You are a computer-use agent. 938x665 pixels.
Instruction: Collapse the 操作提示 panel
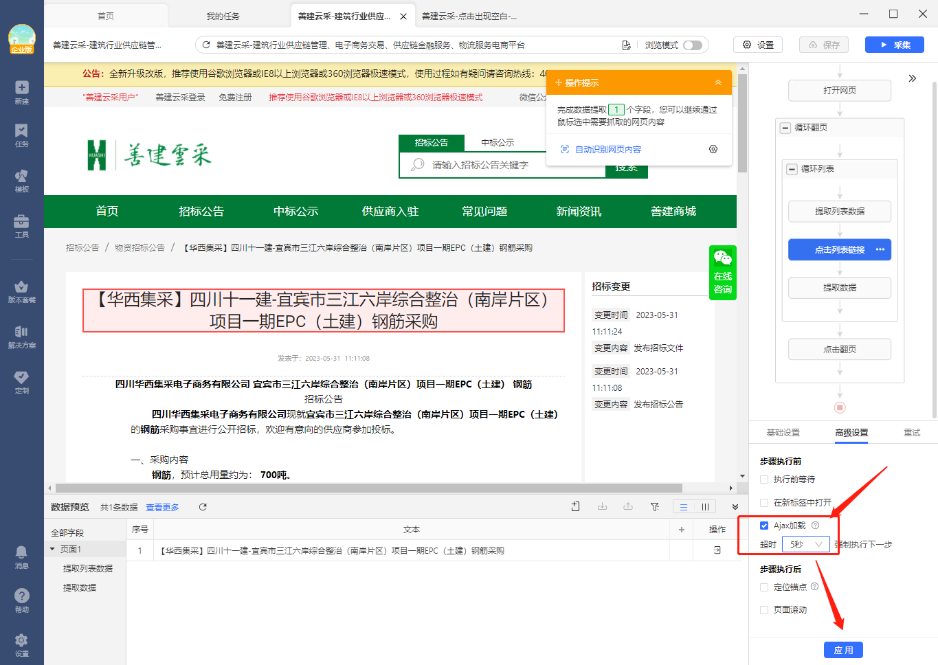coord(718,82)
